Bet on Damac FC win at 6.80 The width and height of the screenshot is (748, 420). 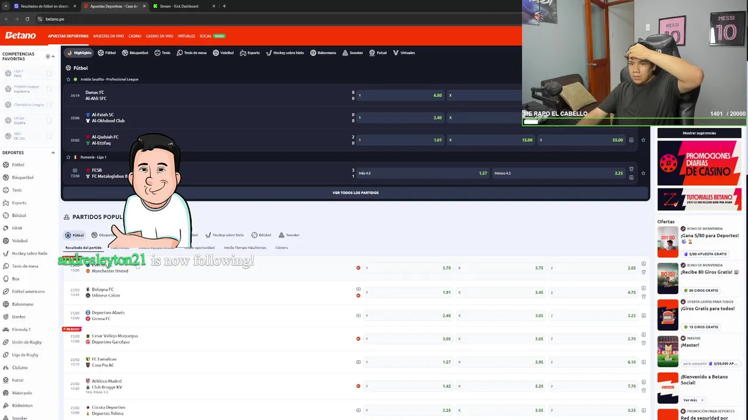pyautogui.click(x=400, y=95)
